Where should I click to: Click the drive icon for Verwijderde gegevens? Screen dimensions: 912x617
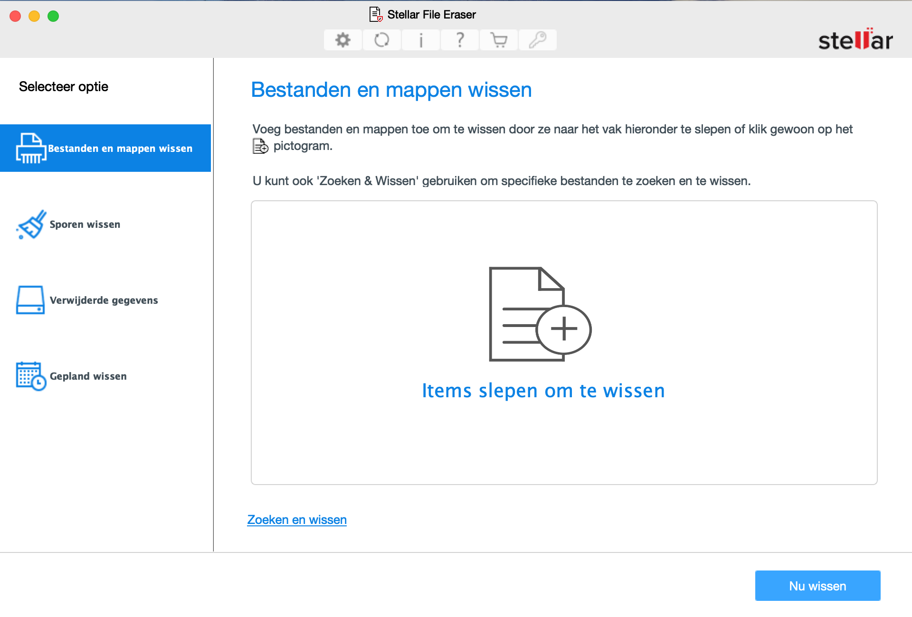pyautogui.click(x=30, y=300)
